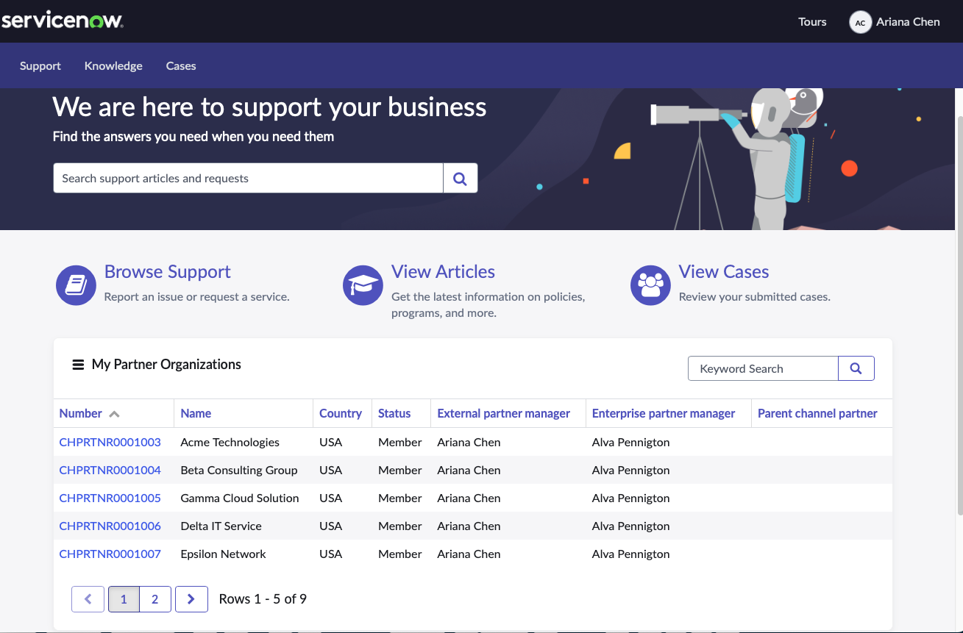Sort by the Name column header
The width and height of the screenshot is (963, 633).
tap(196, 413)
